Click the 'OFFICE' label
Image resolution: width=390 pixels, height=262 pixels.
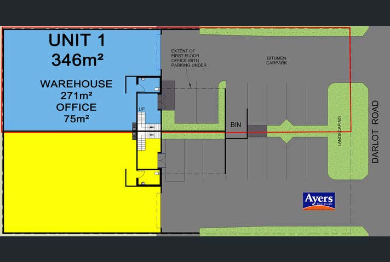(x=76, y=107)
